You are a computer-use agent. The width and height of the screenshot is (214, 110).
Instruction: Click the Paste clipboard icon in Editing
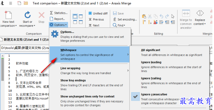[144, 16]
